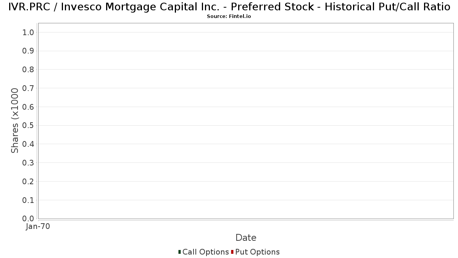Click the chart title text

[229, 7]
